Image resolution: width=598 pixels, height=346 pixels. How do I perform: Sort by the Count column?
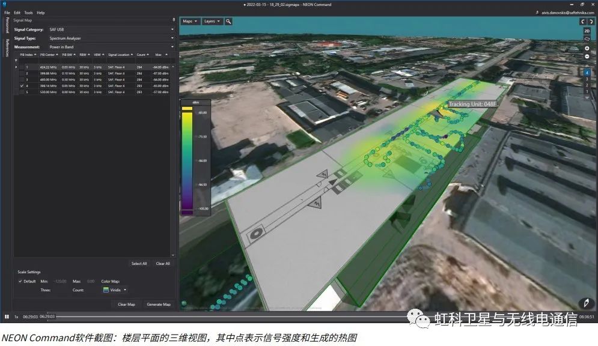(142, 55)
